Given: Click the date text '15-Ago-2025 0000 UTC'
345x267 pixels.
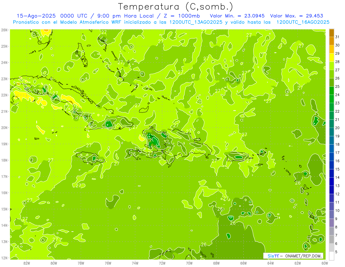Looking at the screenshot, I should point(52,16).
